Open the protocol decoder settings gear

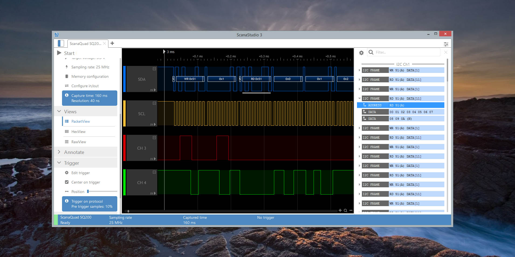(361, 53)
